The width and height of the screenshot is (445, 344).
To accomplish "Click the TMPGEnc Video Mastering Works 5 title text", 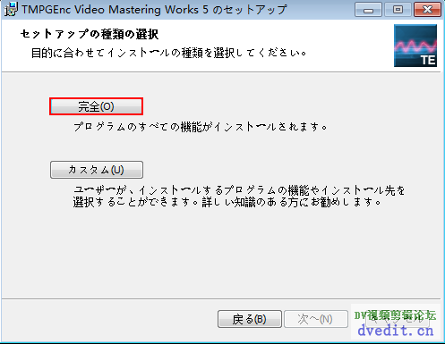I will coord(154,10).
